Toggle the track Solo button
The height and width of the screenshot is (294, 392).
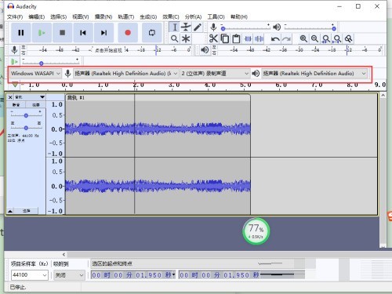click(36, 105)
